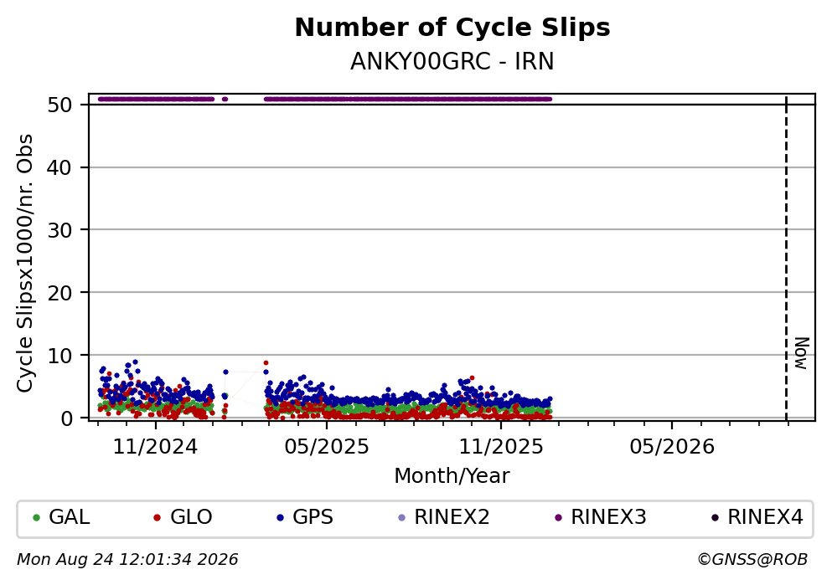
Task: Click the 'Number of Cycle Slips' title
Action: [452, 28]
